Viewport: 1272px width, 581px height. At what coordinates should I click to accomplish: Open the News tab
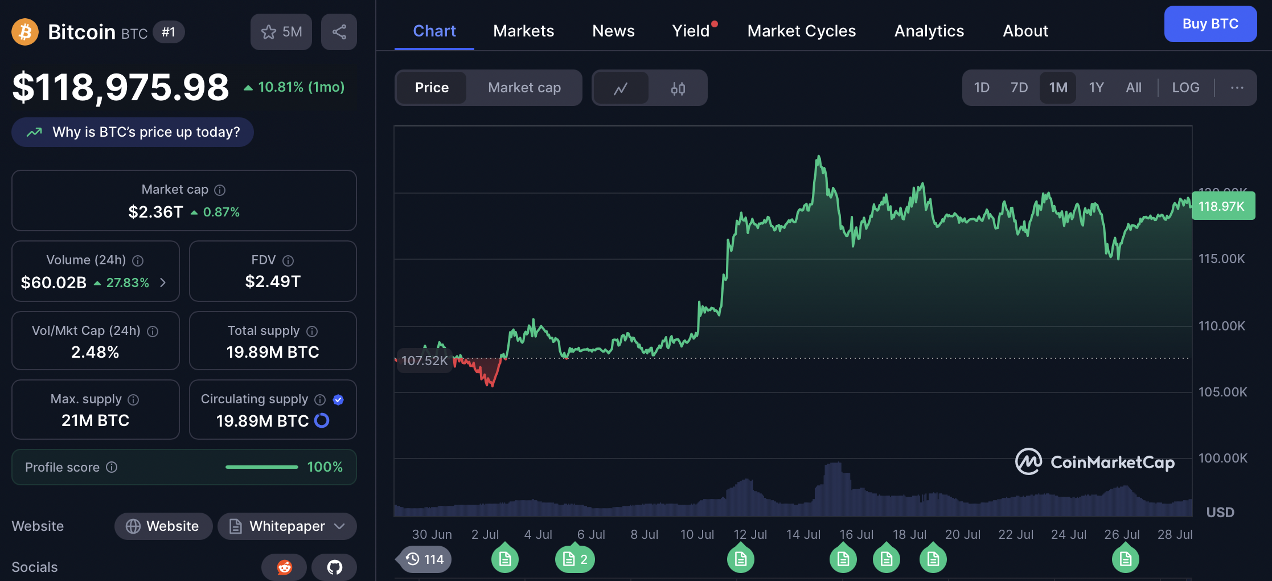tap(613, 31)
